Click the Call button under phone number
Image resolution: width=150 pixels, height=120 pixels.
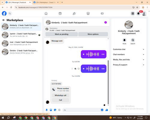pos(61,100)
